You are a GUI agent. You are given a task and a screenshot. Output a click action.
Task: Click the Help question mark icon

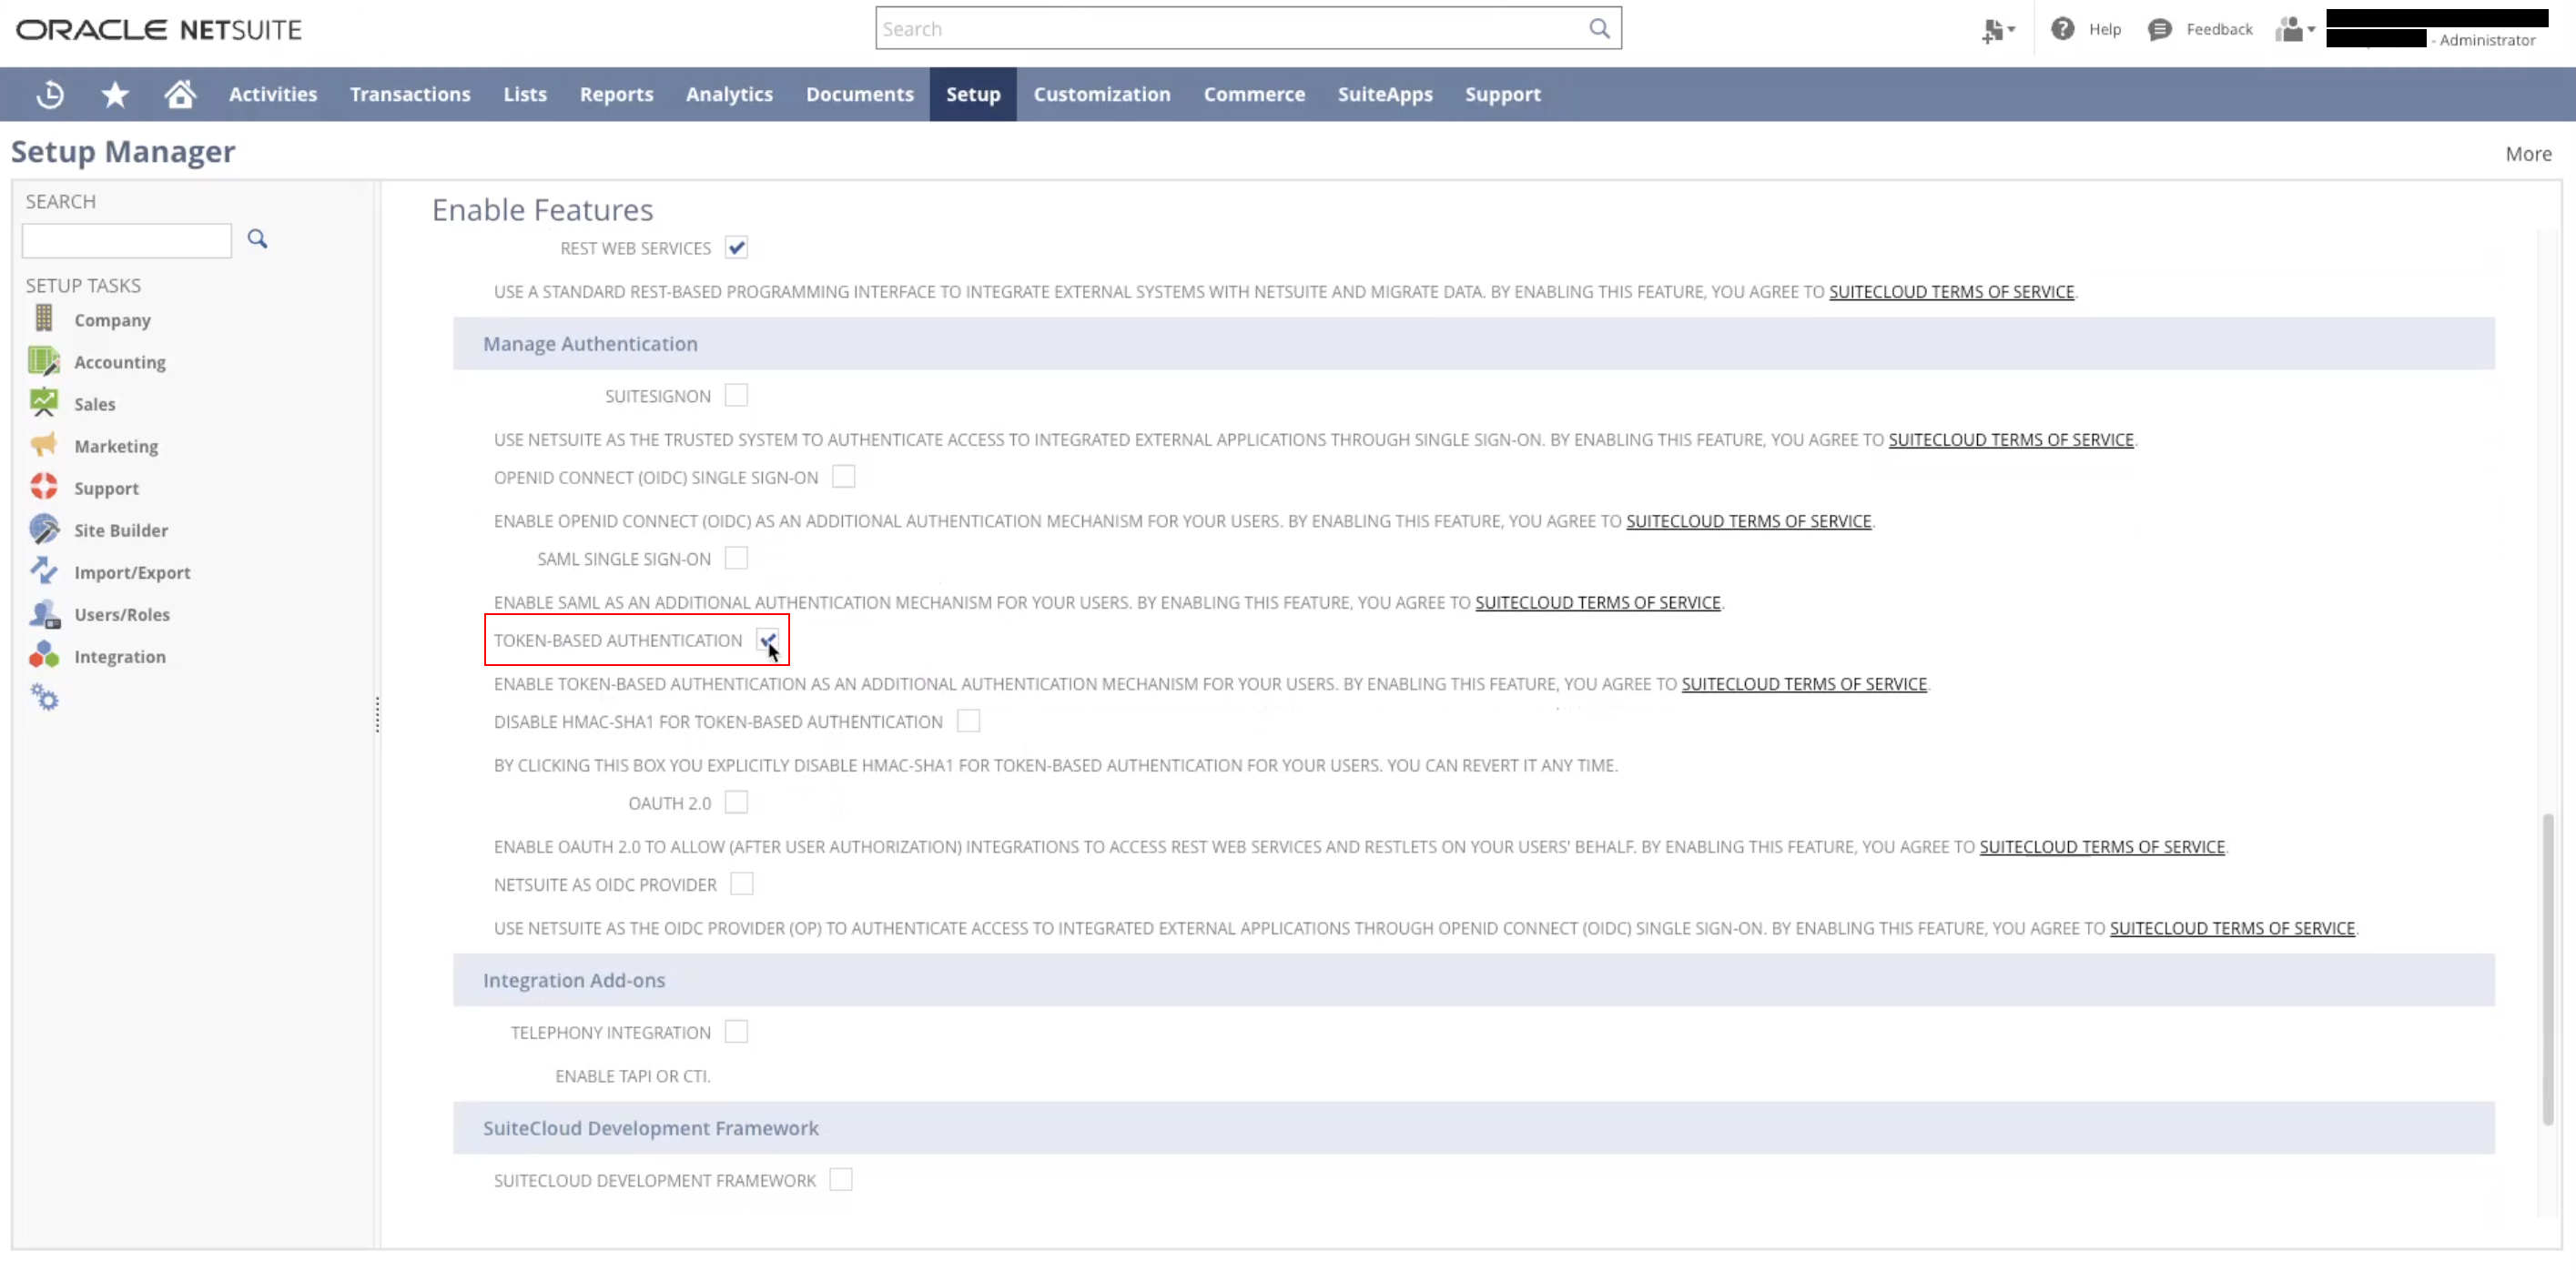point(2062,29)
